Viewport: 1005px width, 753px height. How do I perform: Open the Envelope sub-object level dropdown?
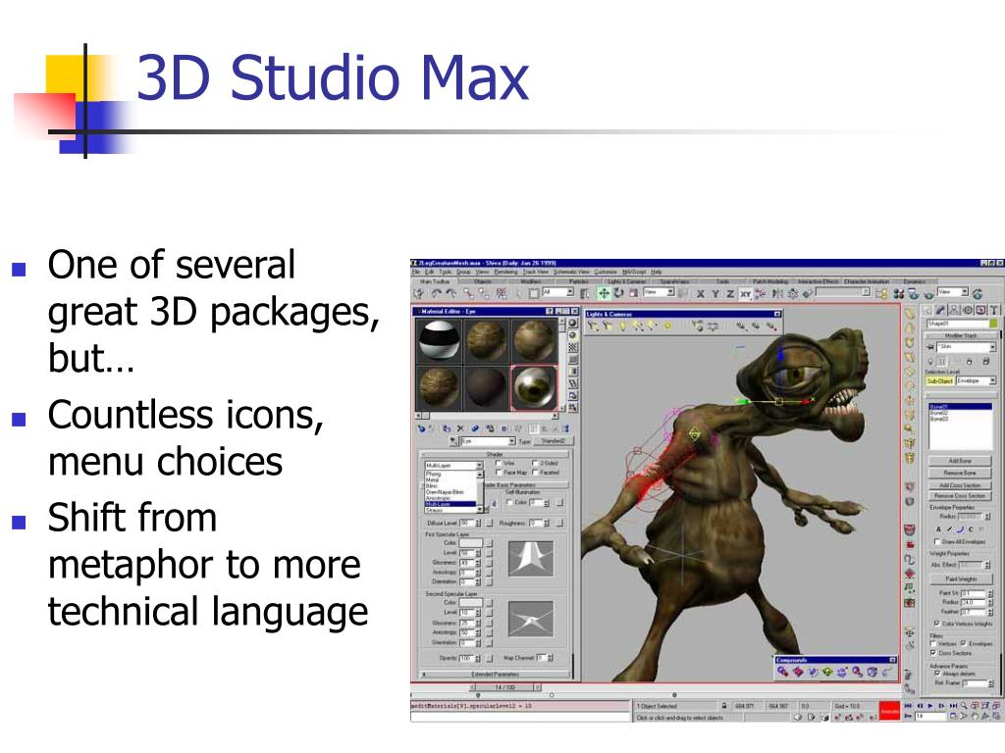(x=992, y=380)
